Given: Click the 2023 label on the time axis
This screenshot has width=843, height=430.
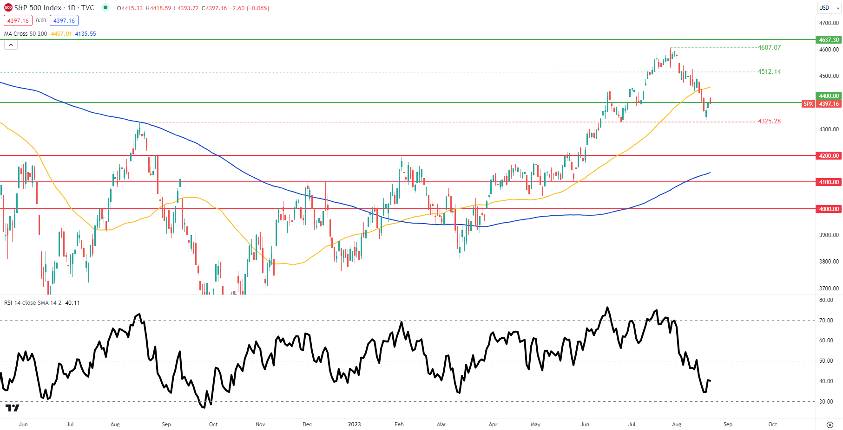Looking at the screenshot, I should [354, 424].
